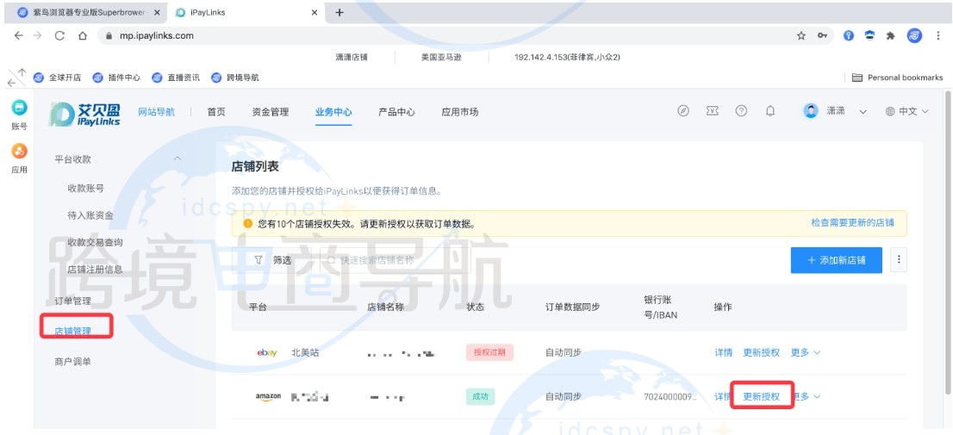Image resolution: width=953 pixels, height=435 pixels.
Task: Click the browser forward arrow
Action: [38, 36]
